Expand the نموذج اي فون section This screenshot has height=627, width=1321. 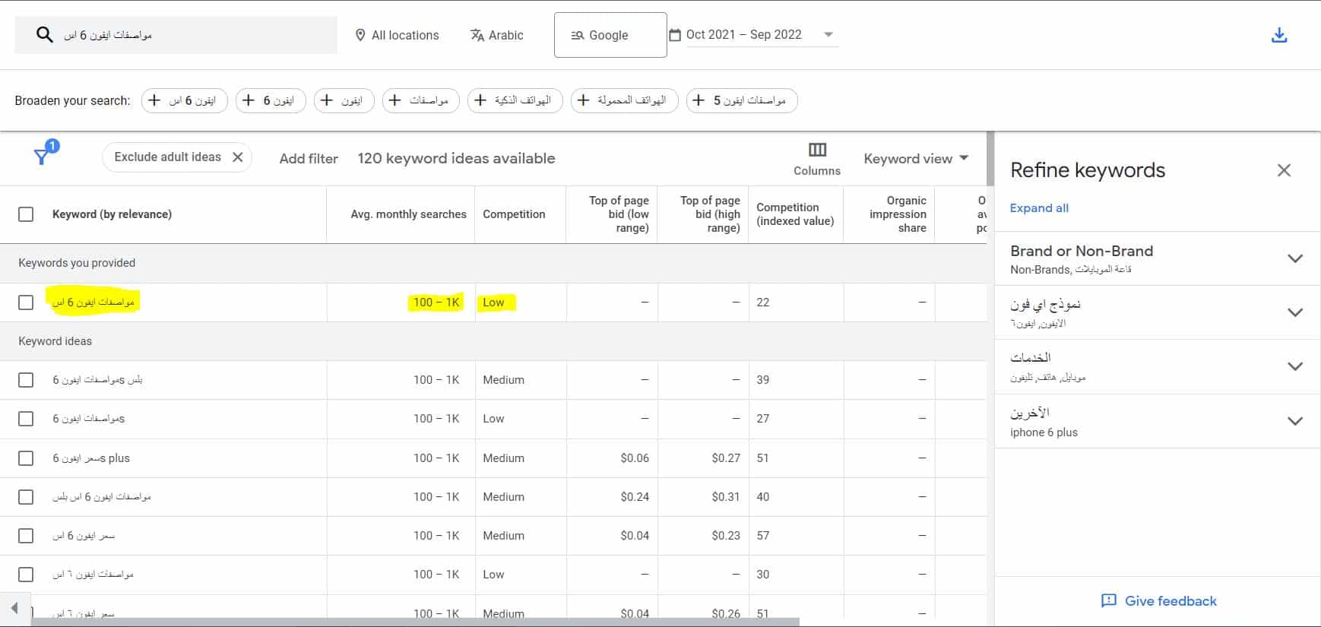[x=1295, y=312]
